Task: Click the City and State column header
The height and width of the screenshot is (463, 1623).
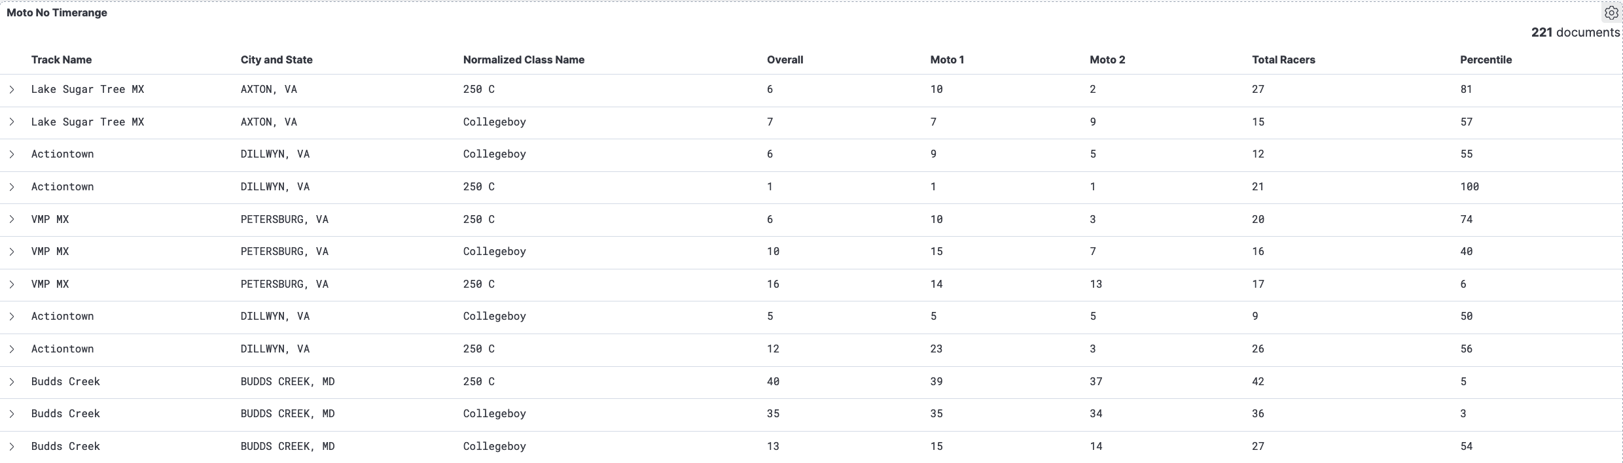Action: [x=276, y=60]
